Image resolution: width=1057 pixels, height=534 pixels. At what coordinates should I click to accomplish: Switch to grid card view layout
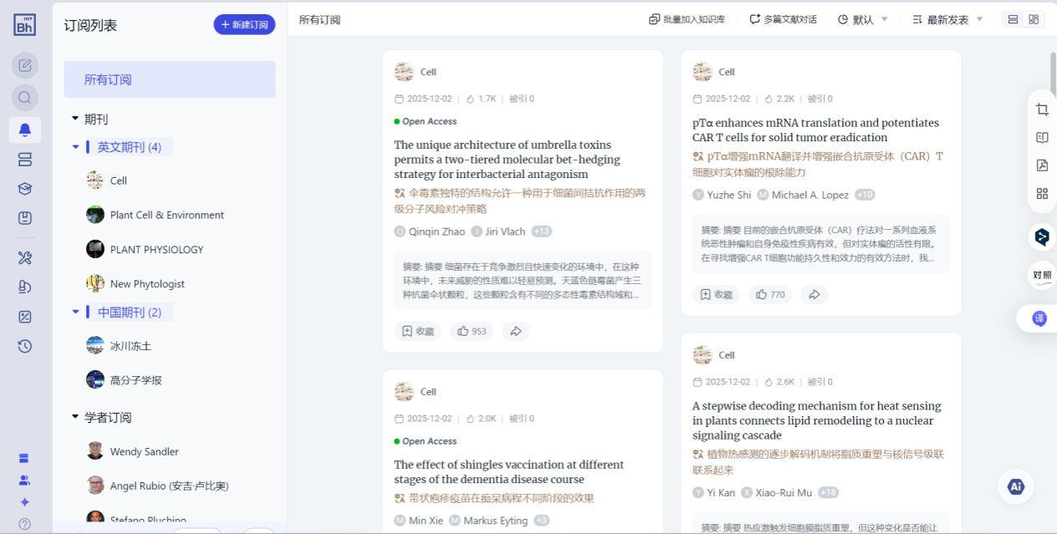point(1034,19)
